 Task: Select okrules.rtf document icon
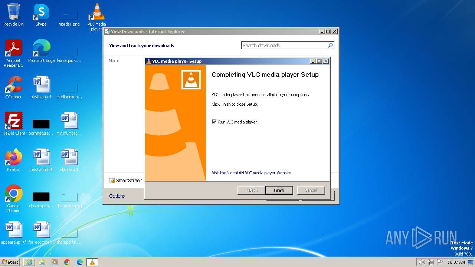click(x=69, y=160)
